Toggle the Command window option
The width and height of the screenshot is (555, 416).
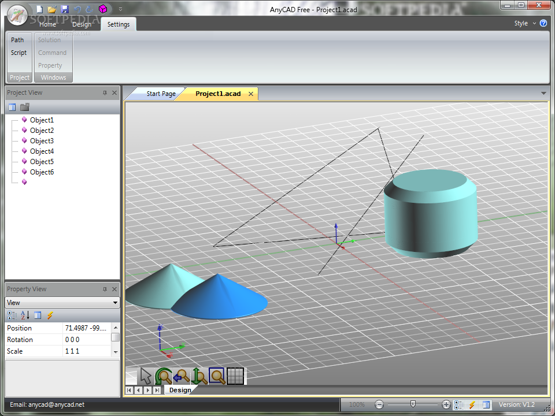pyautogui.click(x=53, y=53)
